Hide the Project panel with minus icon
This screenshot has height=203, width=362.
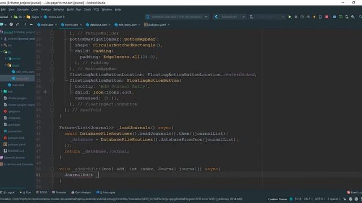click(31, 24)
